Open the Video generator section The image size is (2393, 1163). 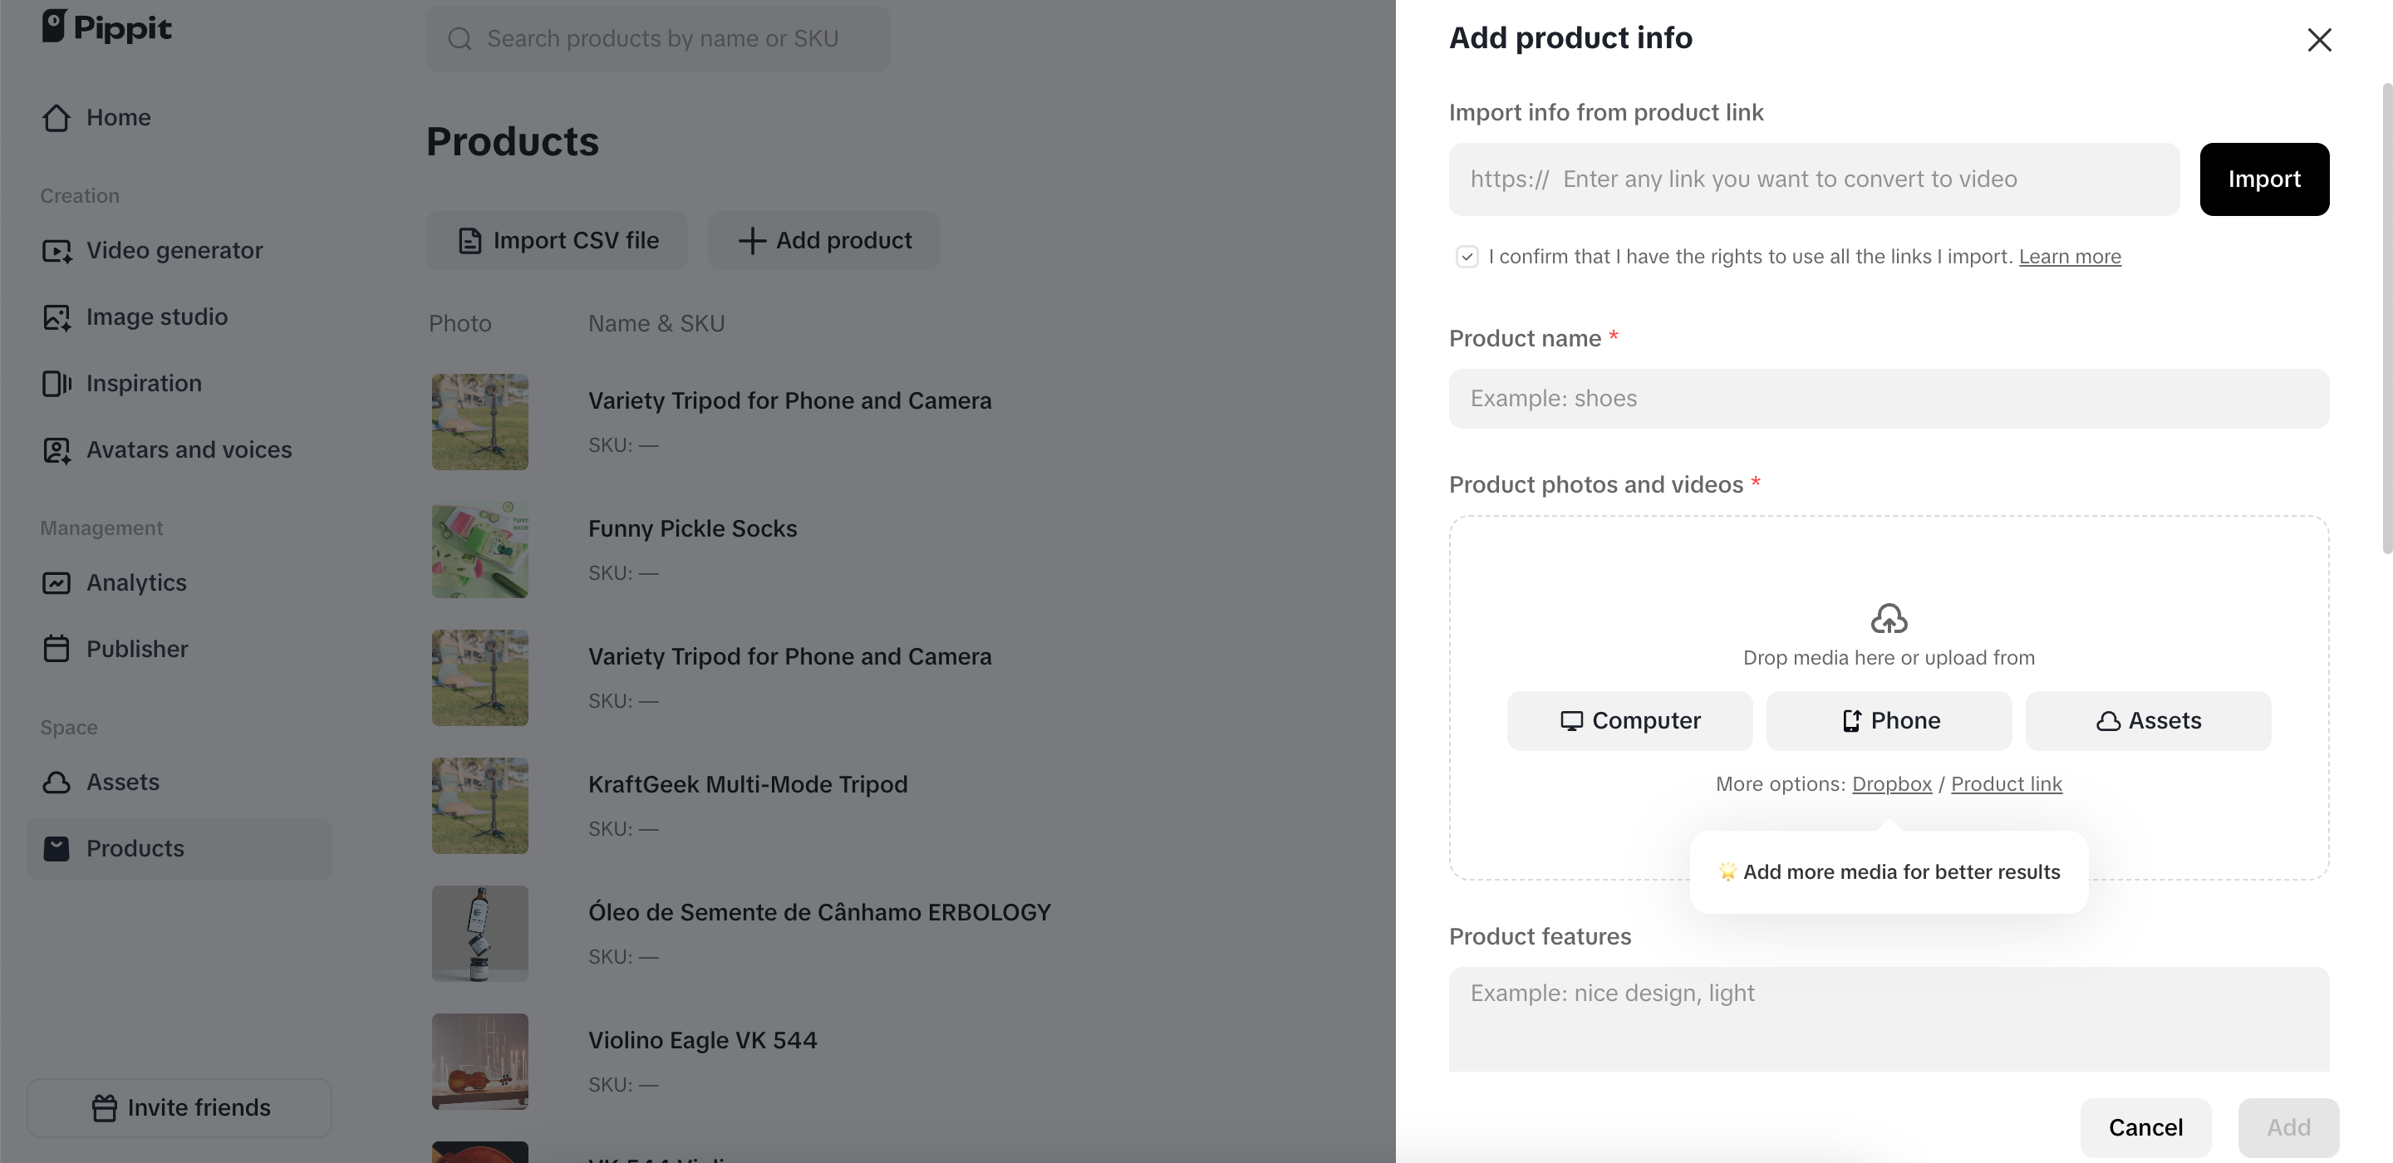click(x=174, y=250)
